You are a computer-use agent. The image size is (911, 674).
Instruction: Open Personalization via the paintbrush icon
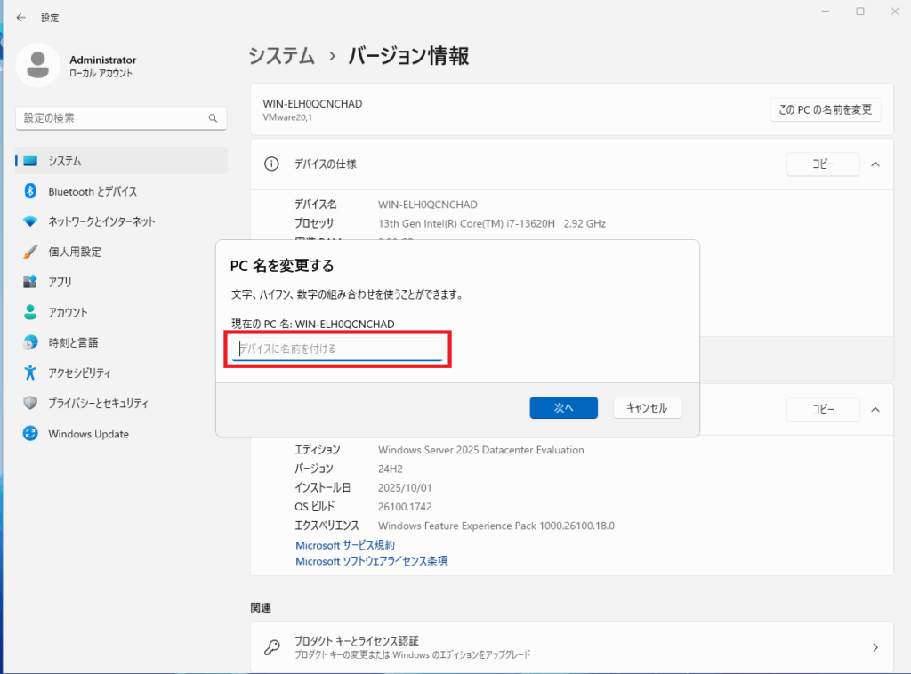point(30,252)
